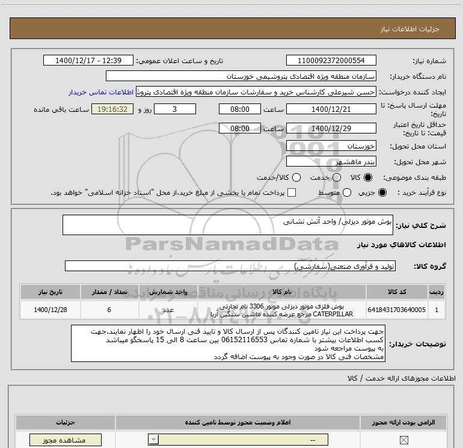Click the quantity cell showing 6
The height and width of the screenshot is (448, 463).
click(x=109, y=310)
